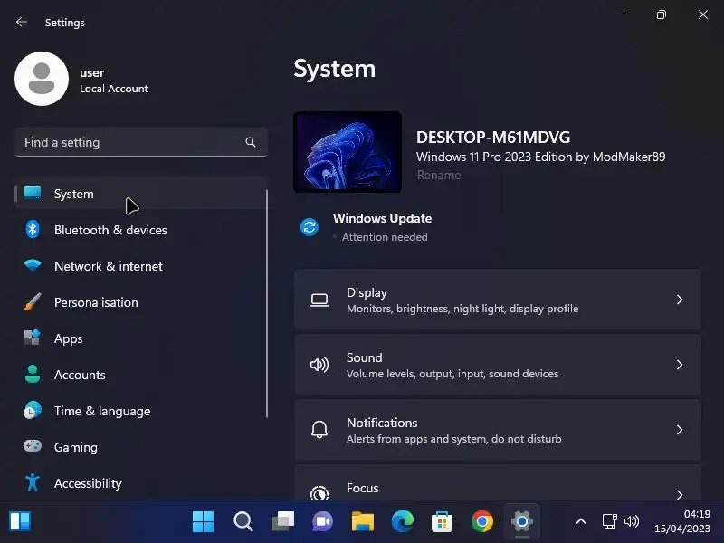The height and width of the screenshot is (543, 724).
Task: Open Time & language settings
Action: 141,411
